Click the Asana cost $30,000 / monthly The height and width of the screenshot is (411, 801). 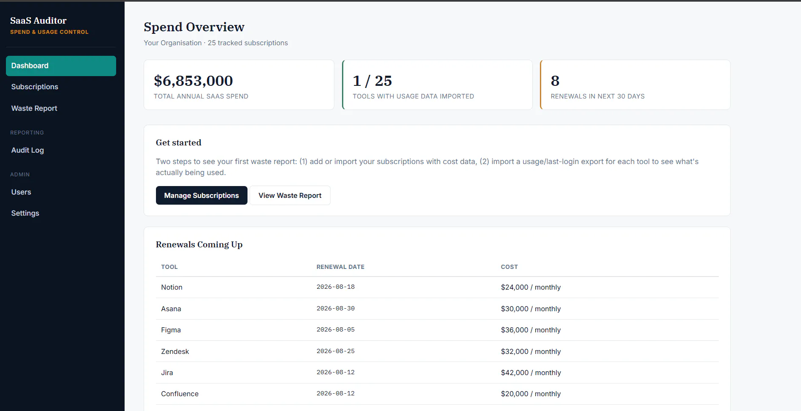pos(531,309)
